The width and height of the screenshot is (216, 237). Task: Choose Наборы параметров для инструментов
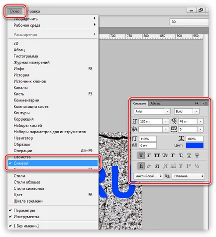tap(53, 132)
